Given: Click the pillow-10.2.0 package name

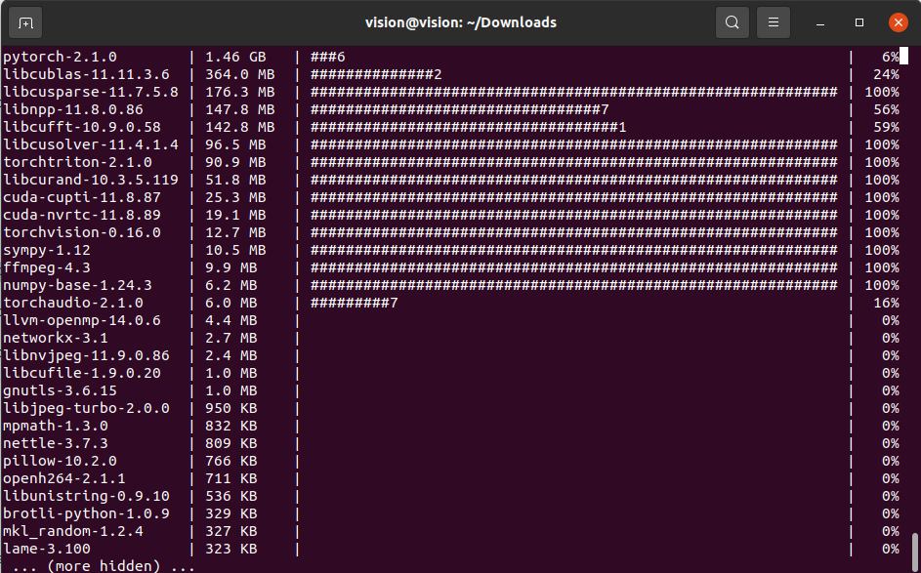Looking at the screenshot, I should click(60, 462).
